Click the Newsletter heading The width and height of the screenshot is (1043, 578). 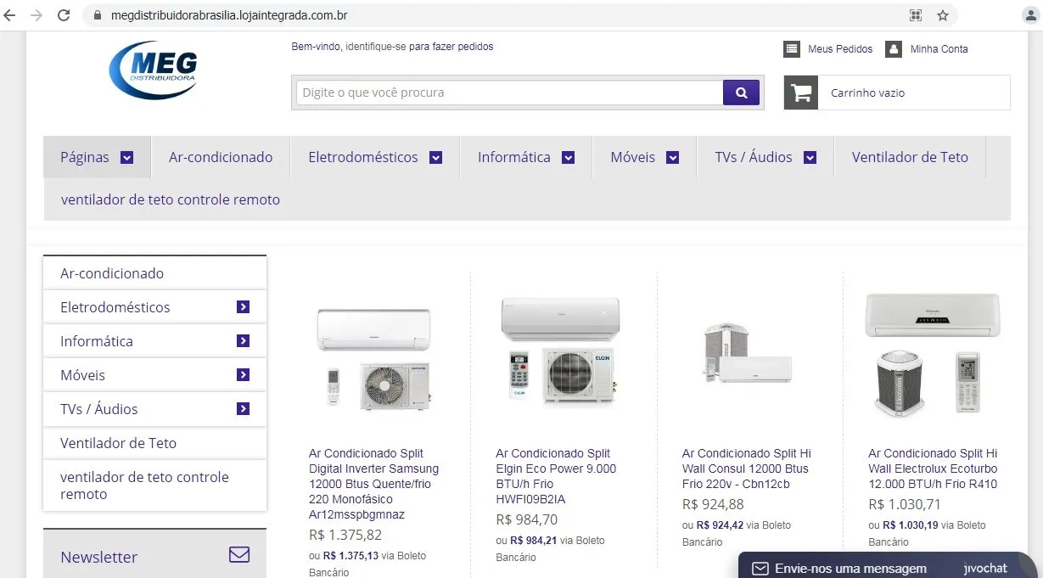coord(98,557)
